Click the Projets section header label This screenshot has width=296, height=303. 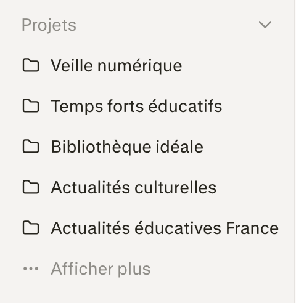(49, 25)
